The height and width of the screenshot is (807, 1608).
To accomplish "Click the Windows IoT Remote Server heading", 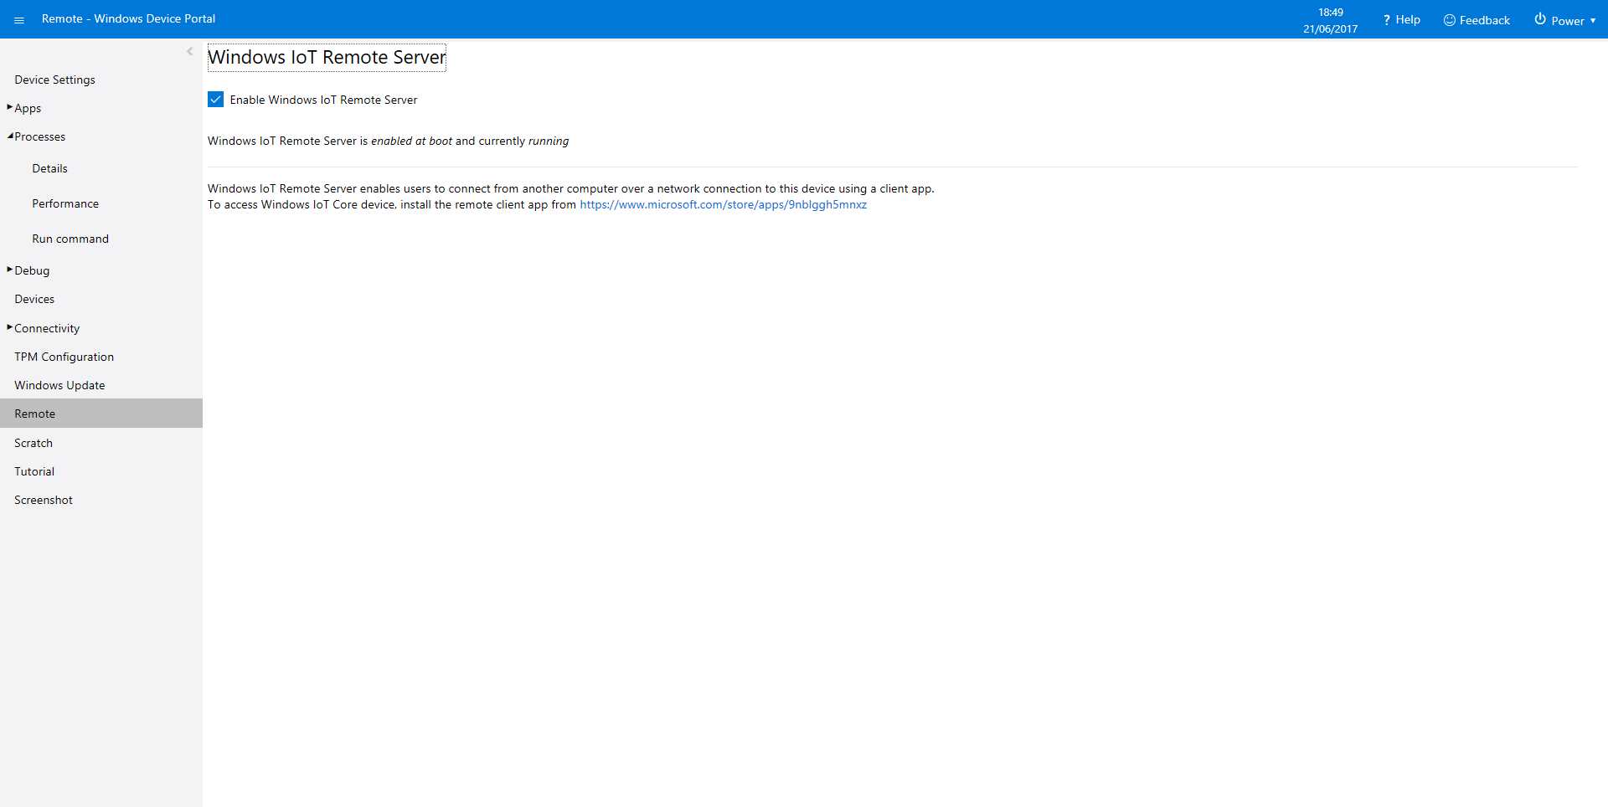I will pyautogui.click(x=327, y=57).
